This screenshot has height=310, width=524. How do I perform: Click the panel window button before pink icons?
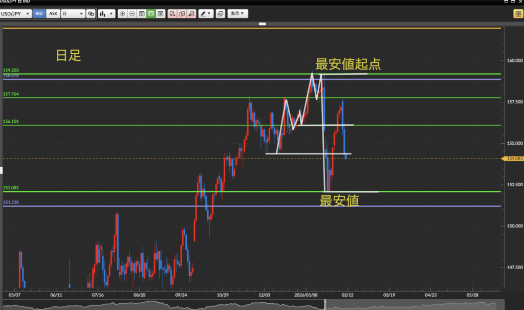click(x=161, y=14)
